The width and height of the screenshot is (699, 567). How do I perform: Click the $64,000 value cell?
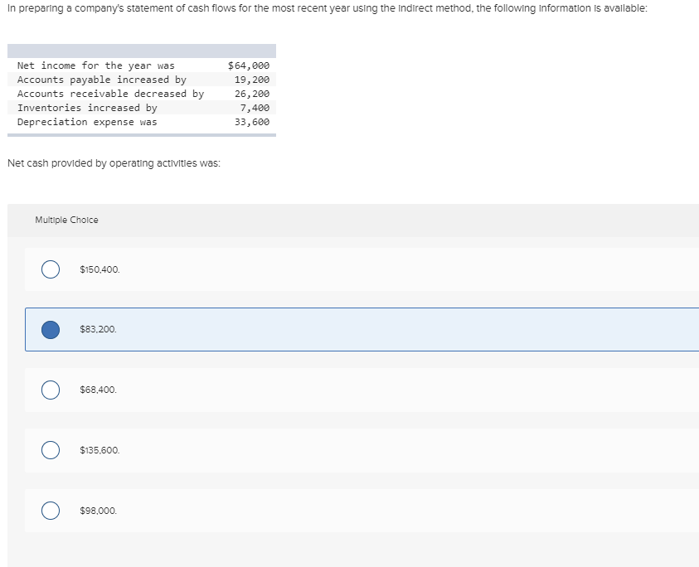[249, 65]
